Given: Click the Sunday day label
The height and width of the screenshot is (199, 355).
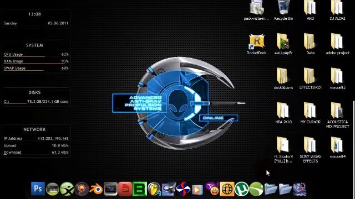Looking at the screenshot, I should [10, 23].
